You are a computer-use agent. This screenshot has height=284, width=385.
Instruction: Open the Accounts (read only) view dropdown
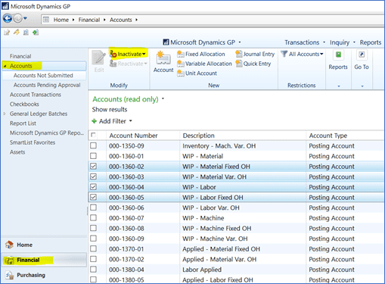(x=163, y=98)
